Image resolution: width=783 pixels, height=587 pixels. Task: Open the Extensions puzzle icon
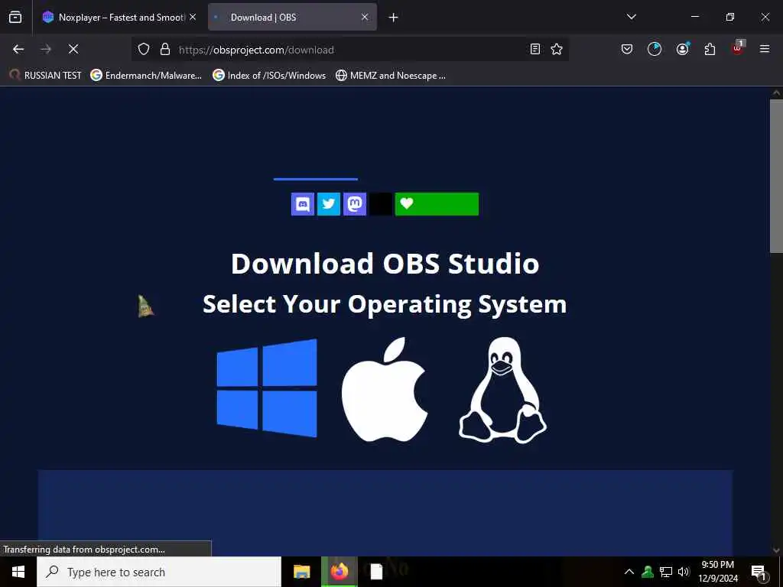[x=710, y=49]
